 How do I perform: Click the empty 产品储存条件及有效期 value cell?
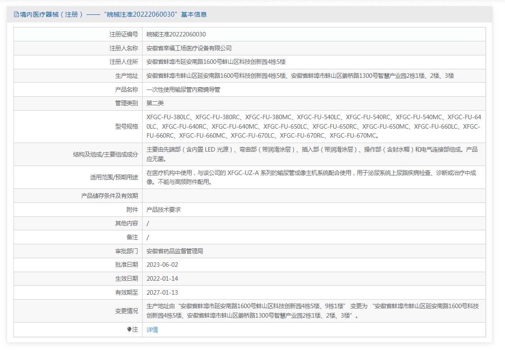coord(313,196)
